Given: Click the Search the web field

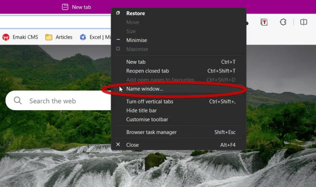Looking at the screenshot, I should 58,101.
